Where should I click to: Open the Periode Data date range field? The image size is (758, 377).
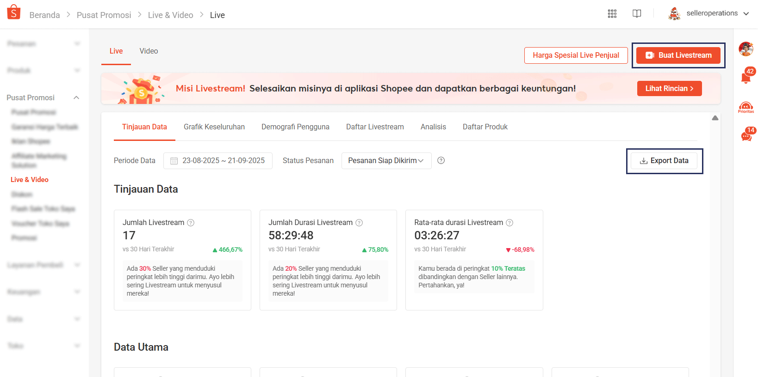tap(218, 161)
